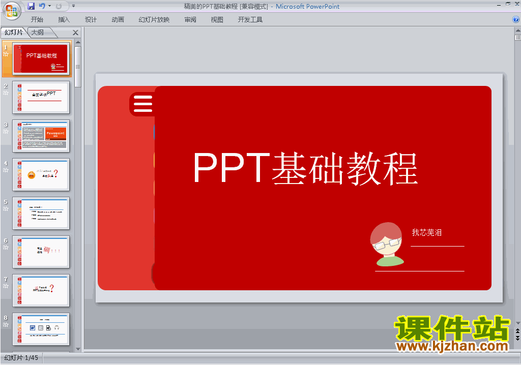Open the 设计 ribbon tab

[x=91, y=20]
